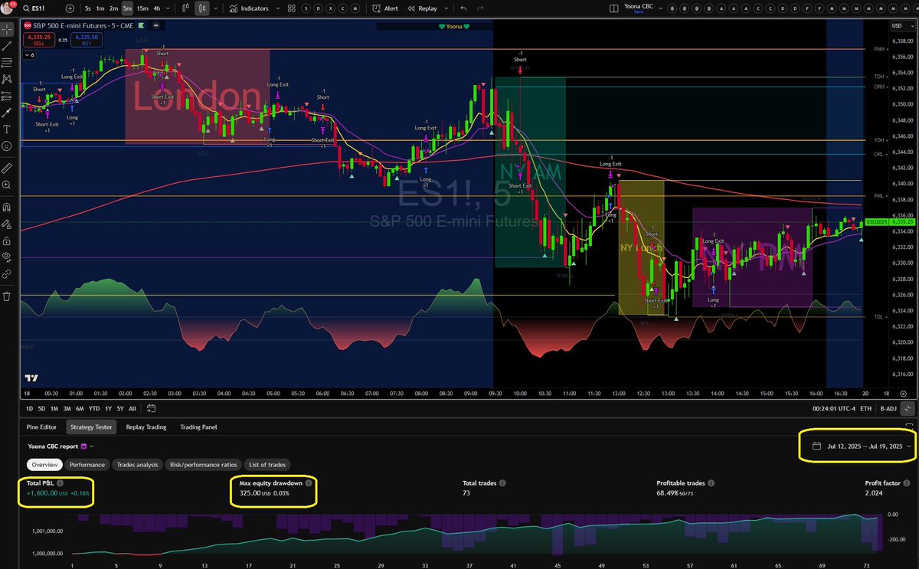
Task: Save the Yoona CBC layout
Action: (637, 12)
